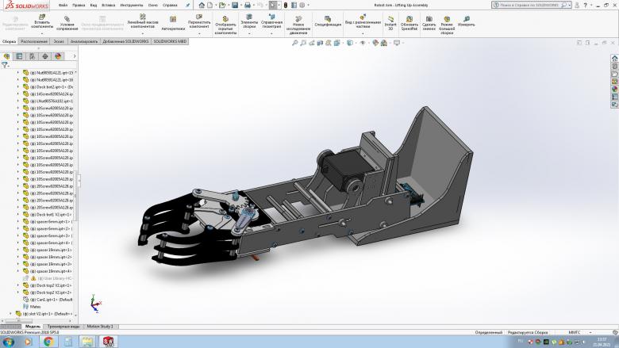Click the Section View icon

(320, 43)
